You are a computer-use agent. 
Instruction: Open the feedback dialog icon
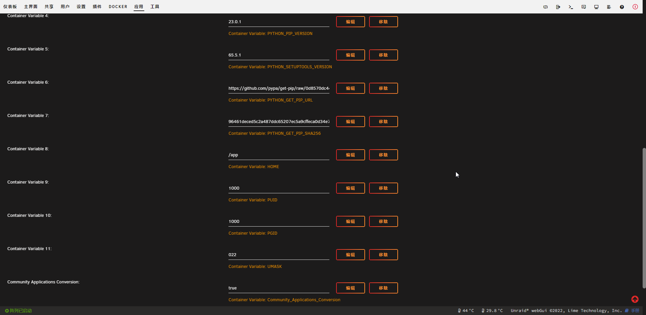tap(583, 7)
